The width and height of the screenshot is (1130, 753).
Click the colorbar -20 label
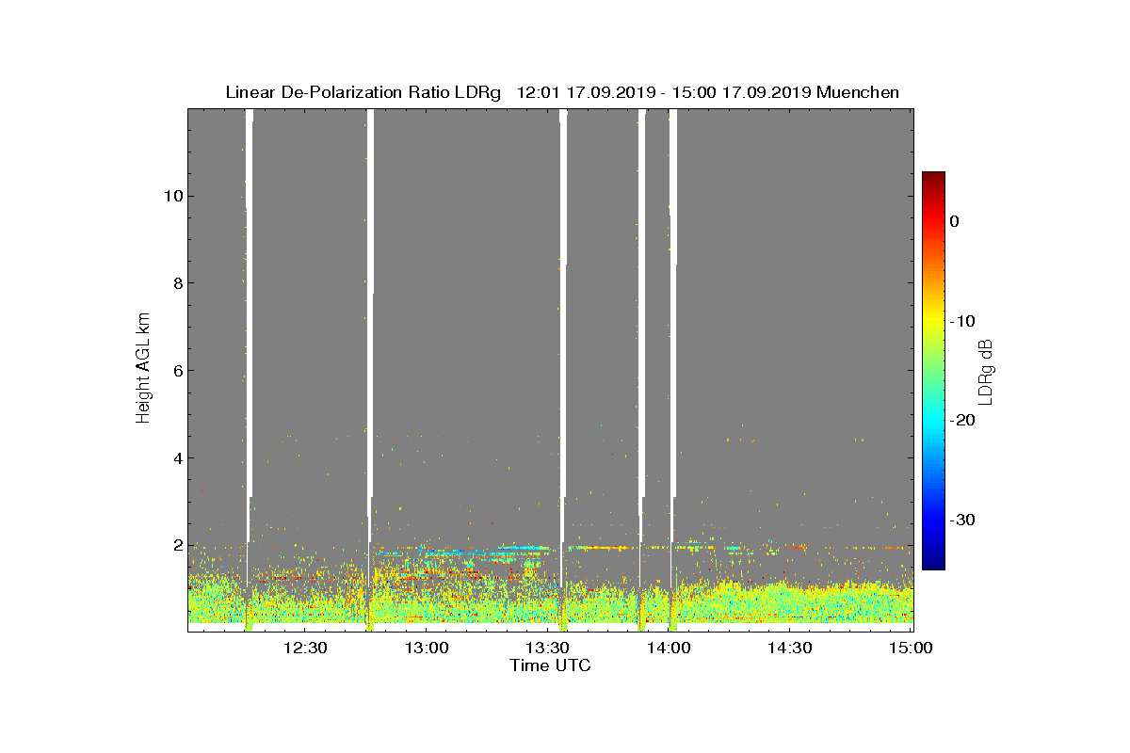click(x=962, y=420)
